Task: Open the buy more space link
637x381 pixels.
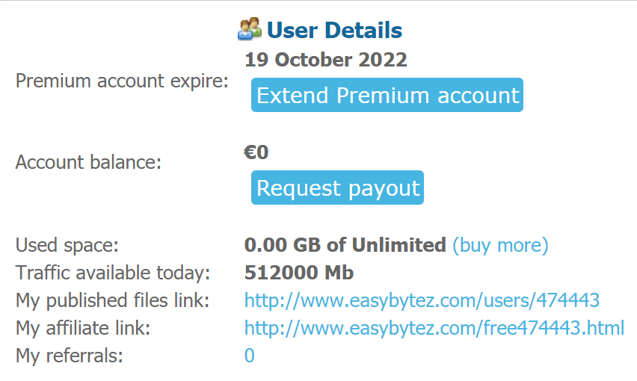Action: pos(500,245)
